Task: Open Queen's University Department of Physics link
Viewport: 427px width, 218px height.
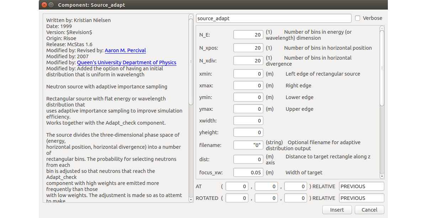Action: pos(127,62)
